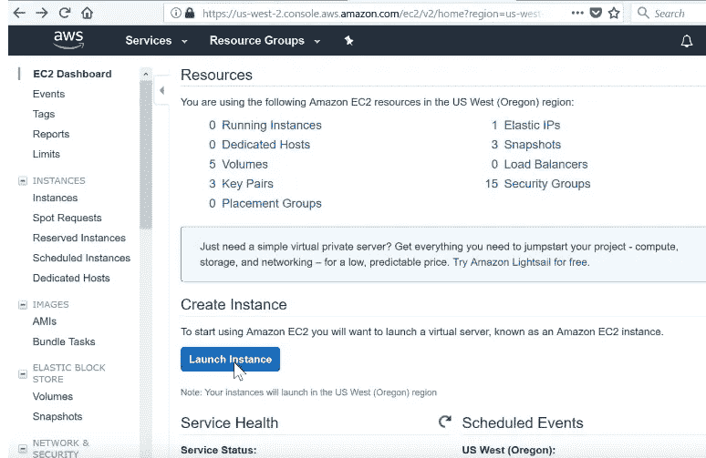The image size is (706, 458).
Task: Open the browser home page icon
Action: click(88, 13)
